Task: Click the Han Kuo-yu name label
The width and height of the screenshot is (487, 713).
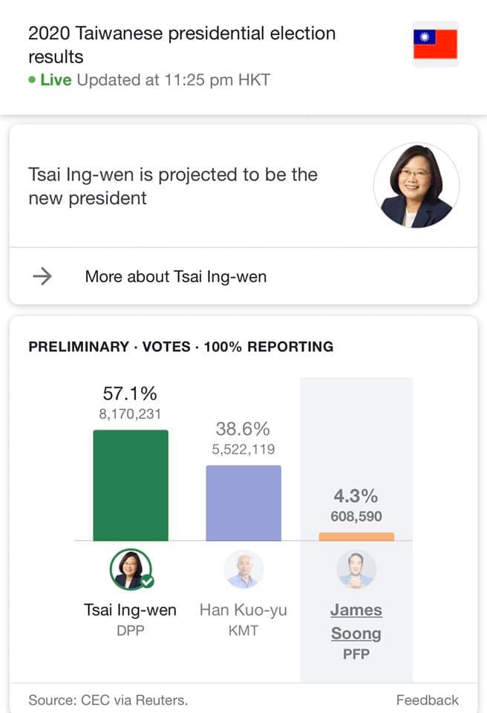Action: [x=244, y=610]
